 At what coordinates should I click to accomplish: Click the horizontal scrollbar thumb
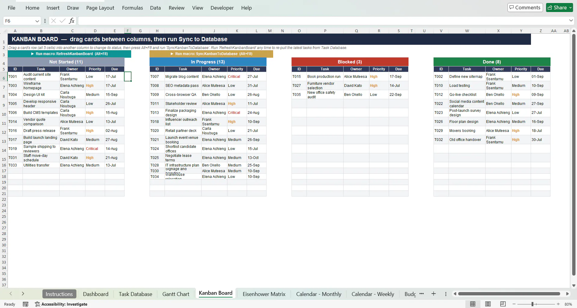(x=509, y=294)
